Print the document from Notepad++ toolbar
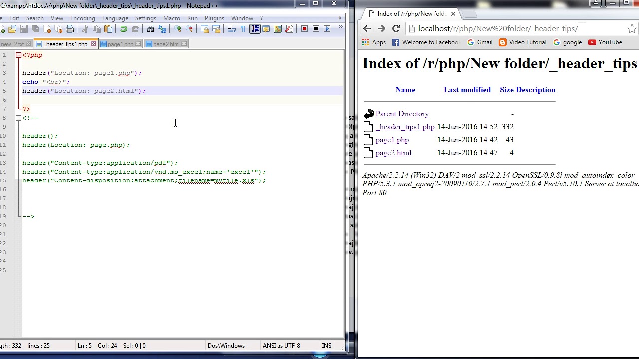Viewport: 639px width, 359px height. pyautogui.click(x=70, y=29)
